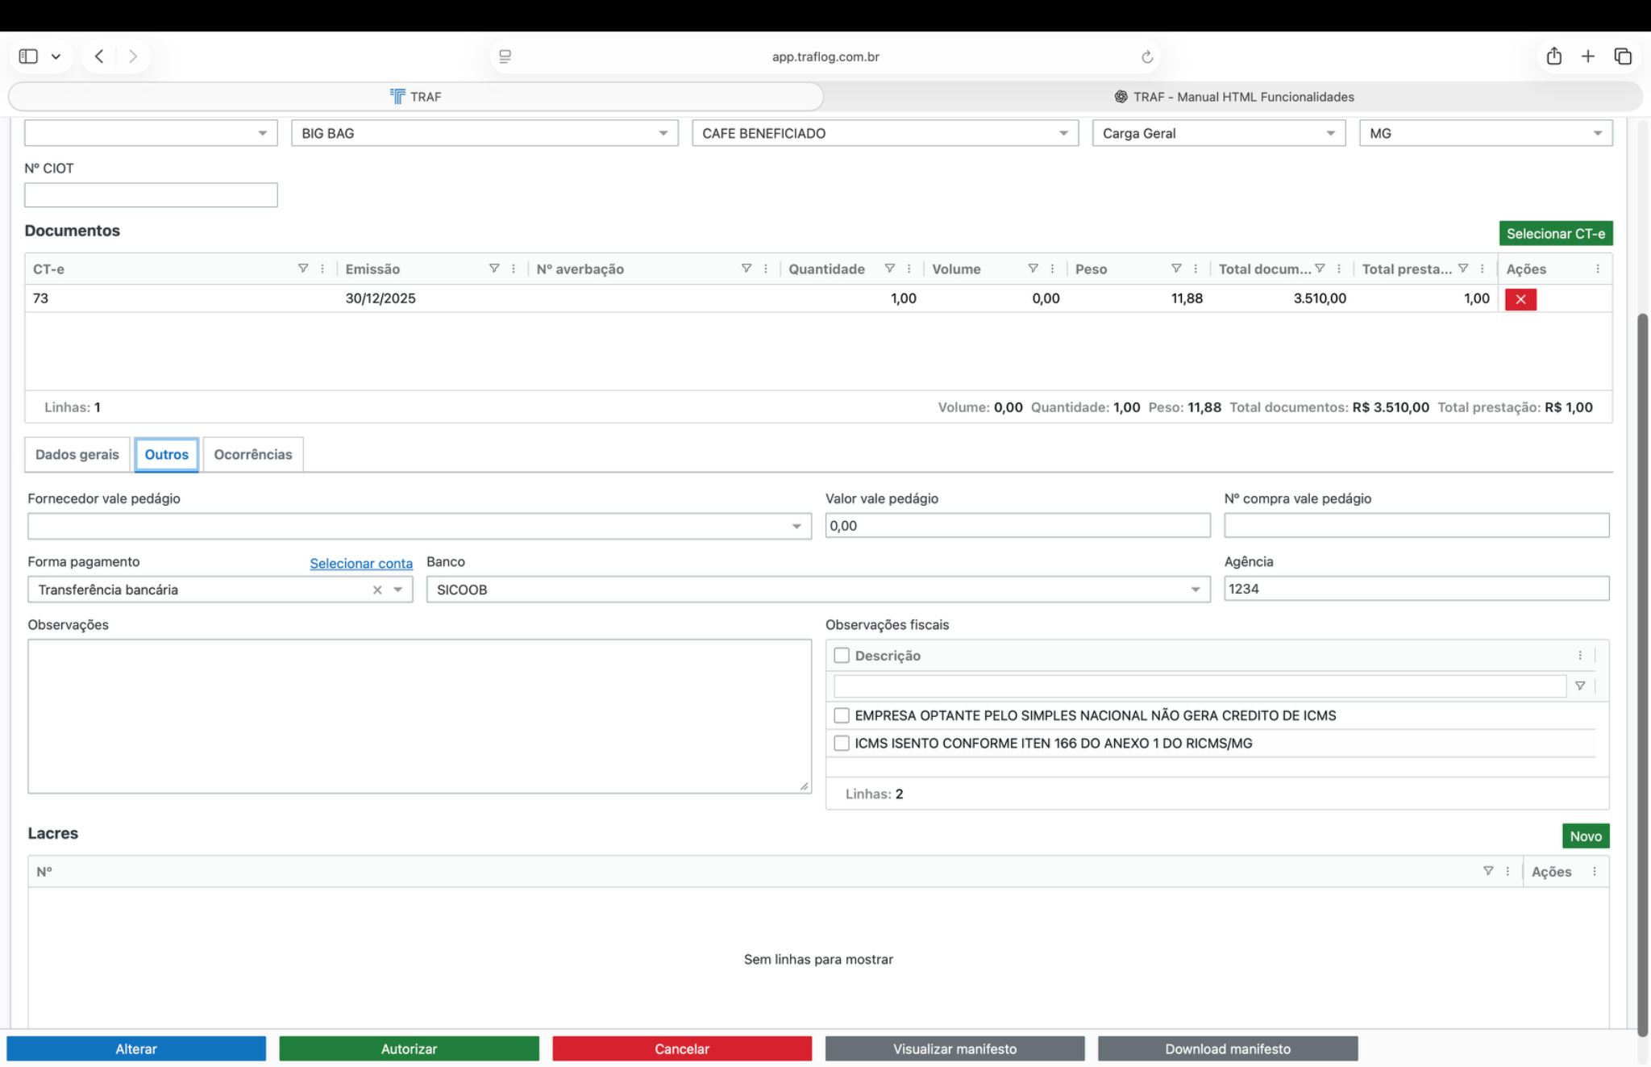Switch to Dados gerais tab
Viewport: 1651px width, 1067px height.
click(x=77, y=454)
